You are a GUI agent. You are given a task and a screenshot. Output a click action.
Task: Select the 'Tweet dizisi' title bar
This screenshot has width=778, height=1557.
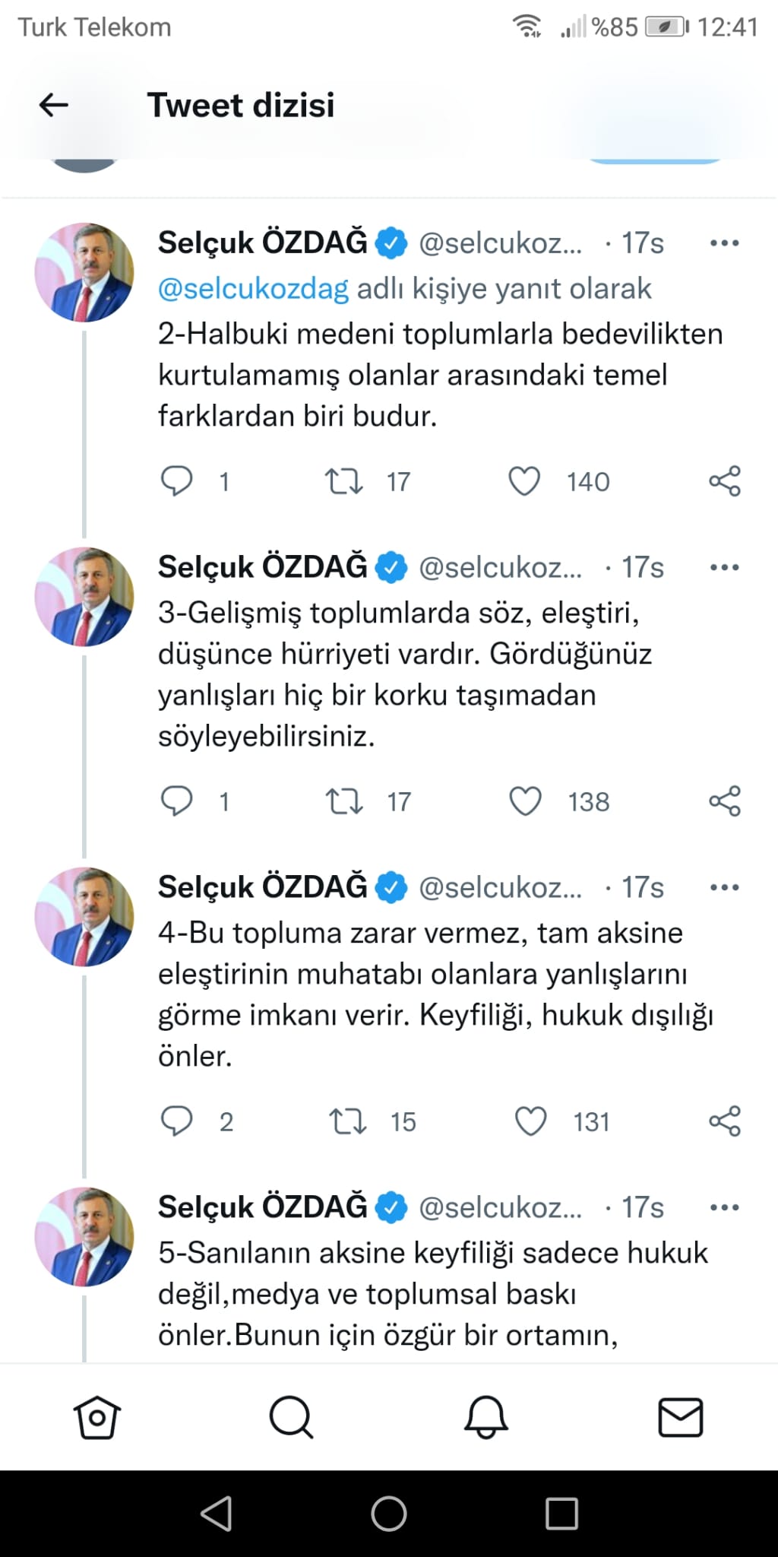(242, 105)
